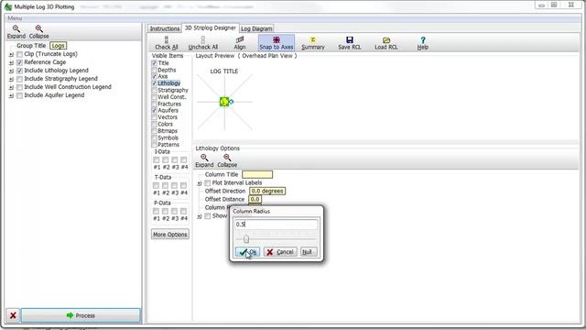Viewport: 586px width, 330px height.
Task: Toggle the Snap to Axes tool
Action: click(277, 43)
